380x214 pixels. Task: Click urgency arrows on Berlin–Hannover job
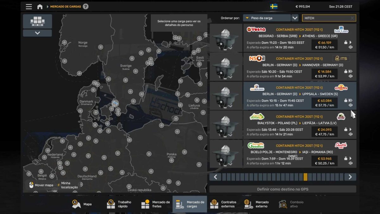[x=351, y=71]
